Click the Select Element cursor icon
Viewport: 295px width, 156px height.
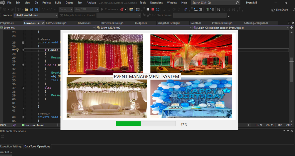(196, 9)
